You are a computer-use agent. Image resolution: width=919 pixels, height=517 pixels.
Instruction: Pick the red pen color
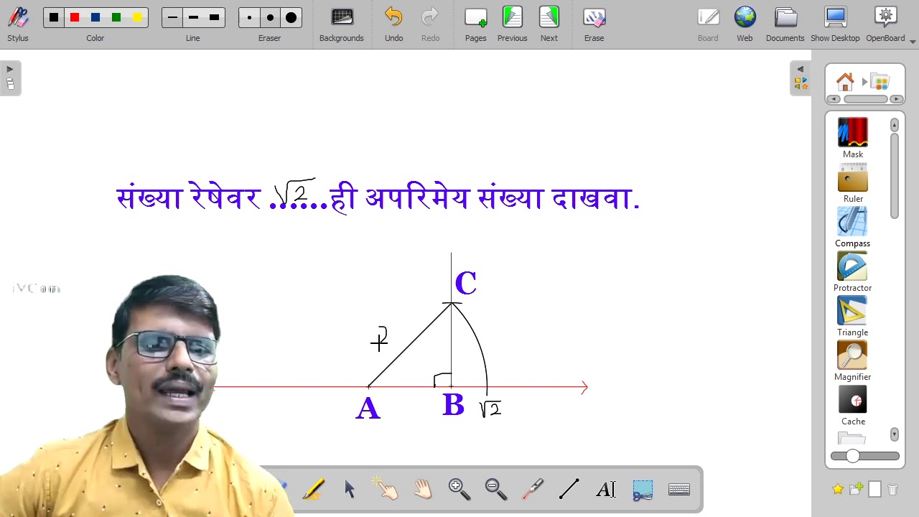(75, 17)
